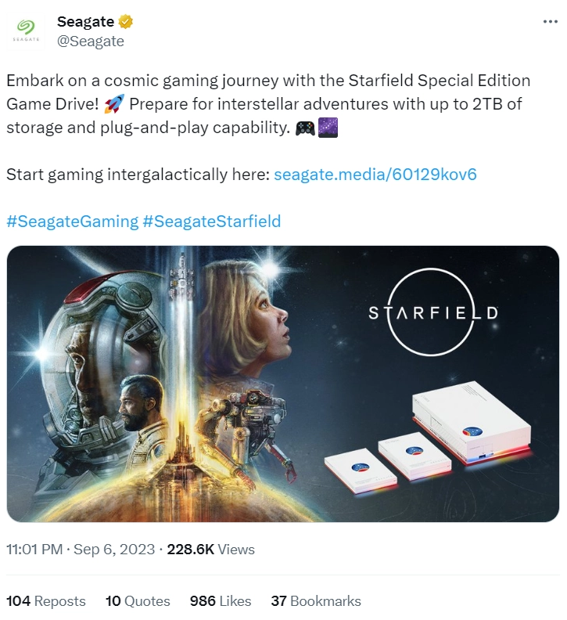
Task: Open the three-dot more options menu
Action: click(551, 22)
